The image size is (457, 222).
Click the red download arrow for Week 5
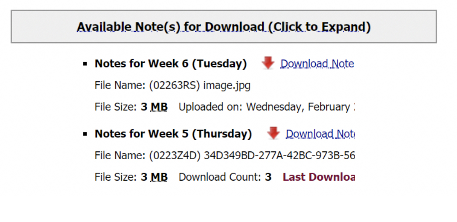273,133
